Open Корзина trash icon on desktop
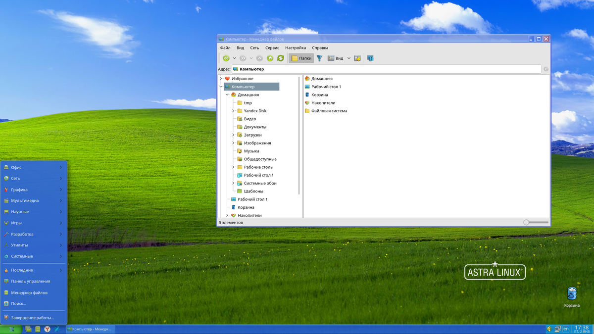This screenshot has height=334, width=594. [x=572, y=297]
